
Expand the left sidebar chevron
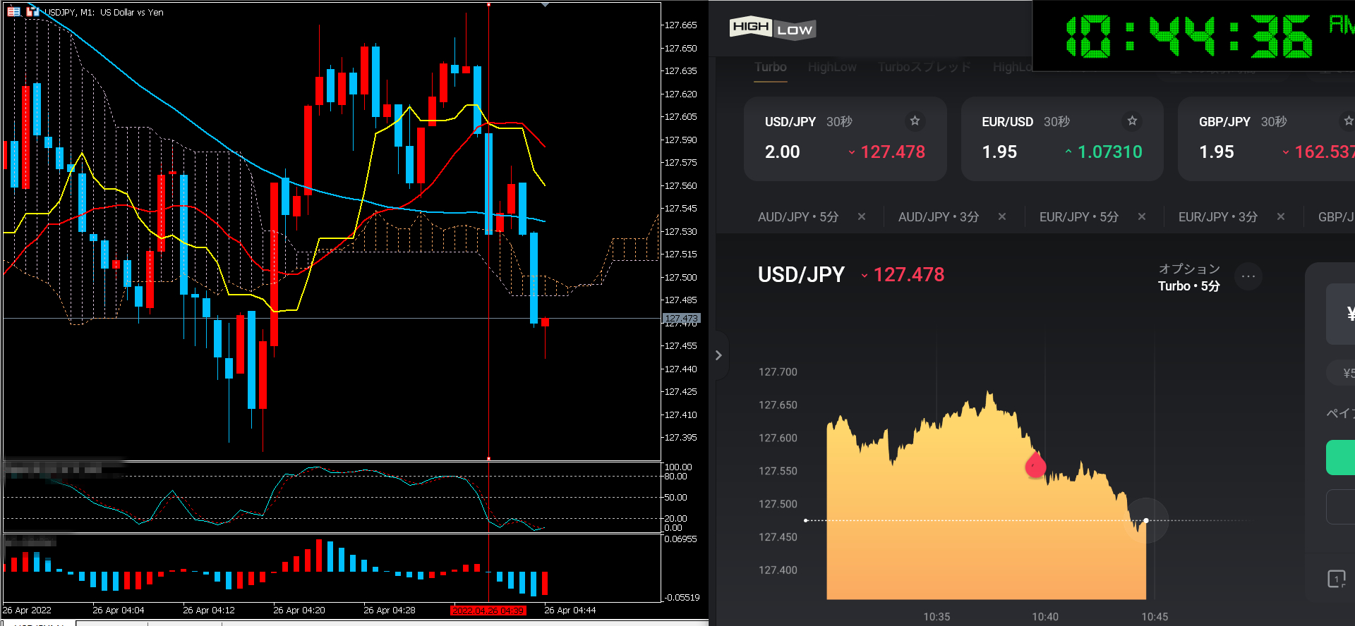coord(718,355)
